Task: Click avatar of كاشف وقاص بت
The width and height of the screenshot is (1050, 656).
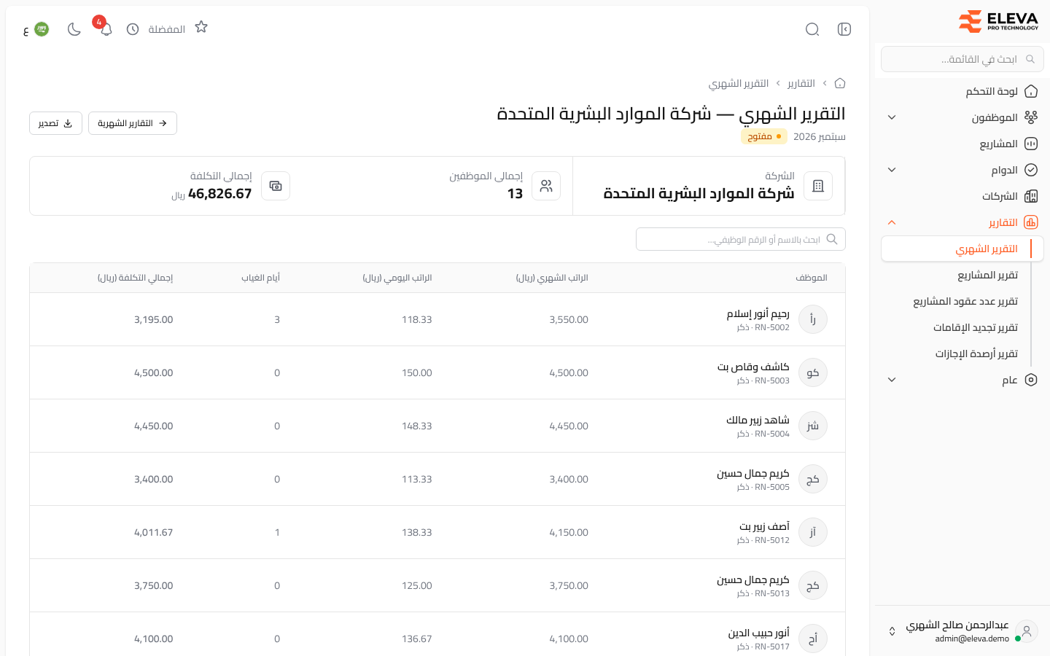Action: tap(813, 372)
